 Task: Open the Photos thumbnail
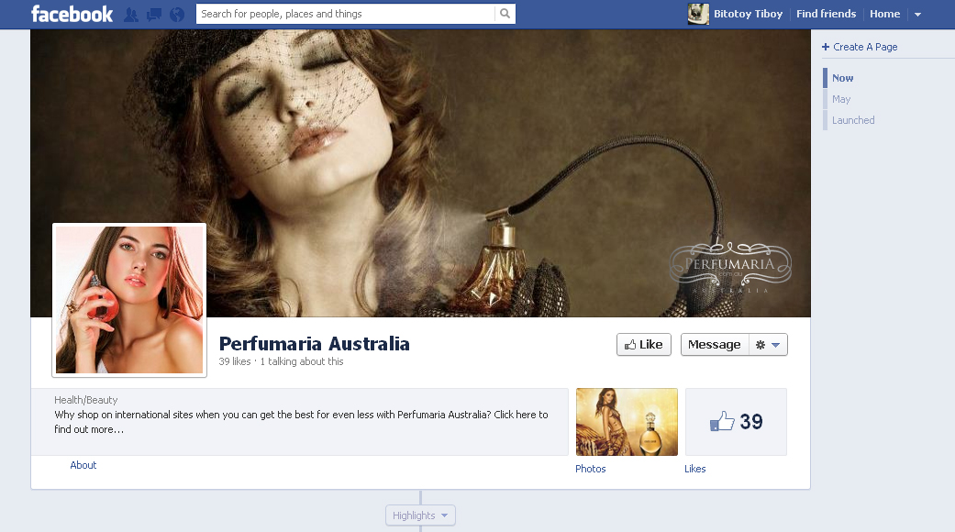(x=627, y=422)
